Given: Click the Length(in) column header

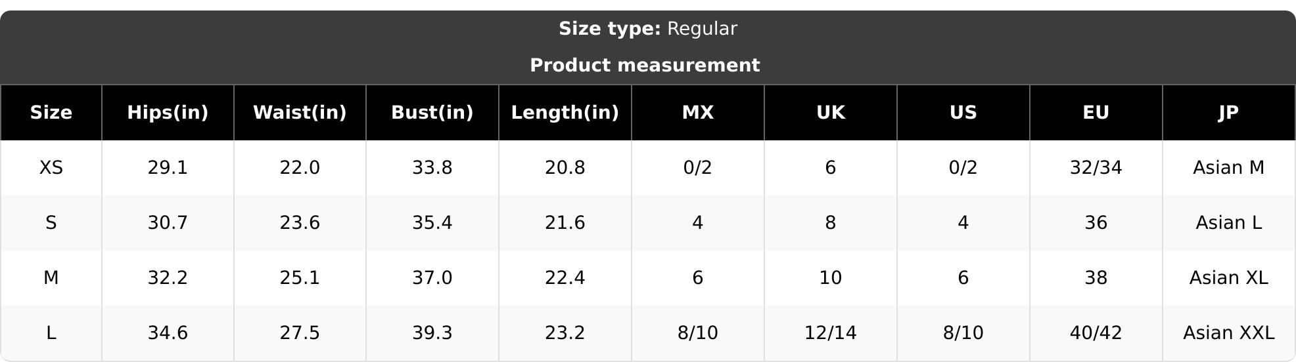Looking at the screenshot, I should [x=565, y=113].
